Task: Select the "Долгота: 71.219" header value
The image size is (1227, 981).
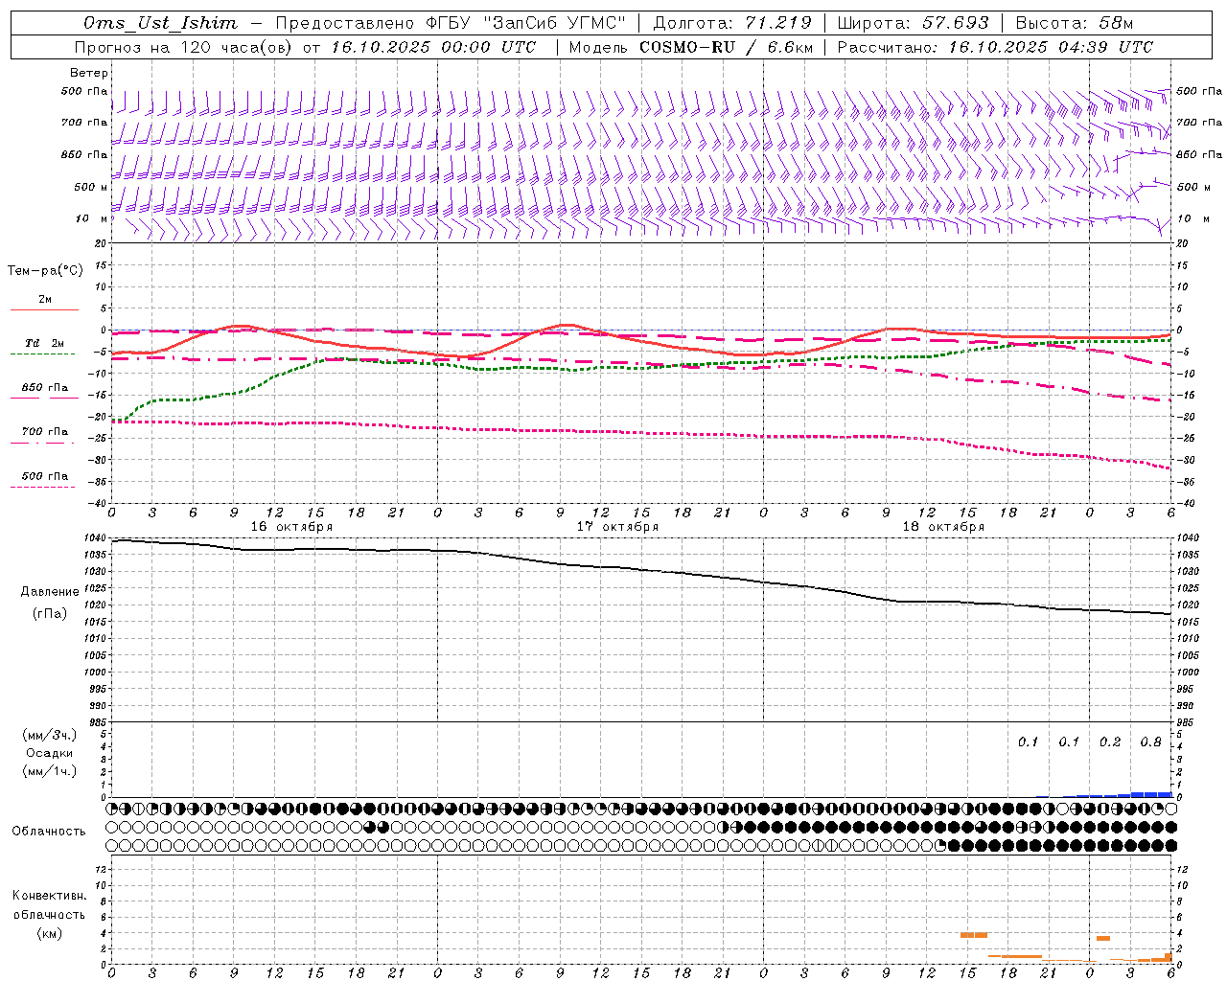Action: tap(732, 23)
